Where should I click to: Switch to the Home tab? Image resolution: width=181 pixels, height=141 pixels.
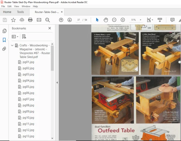(7, 12)
